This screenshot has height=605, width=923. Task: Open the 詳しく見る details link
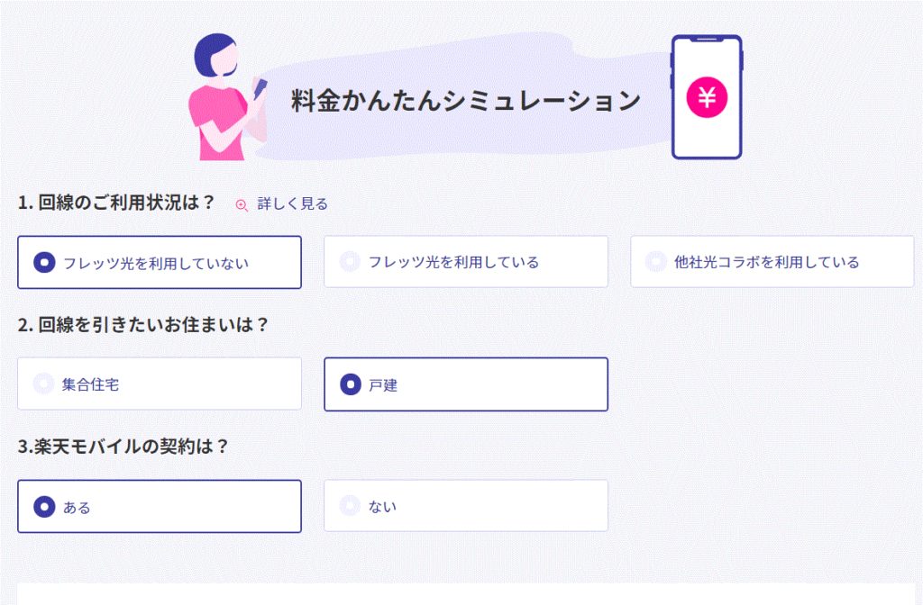coord(292,204)
